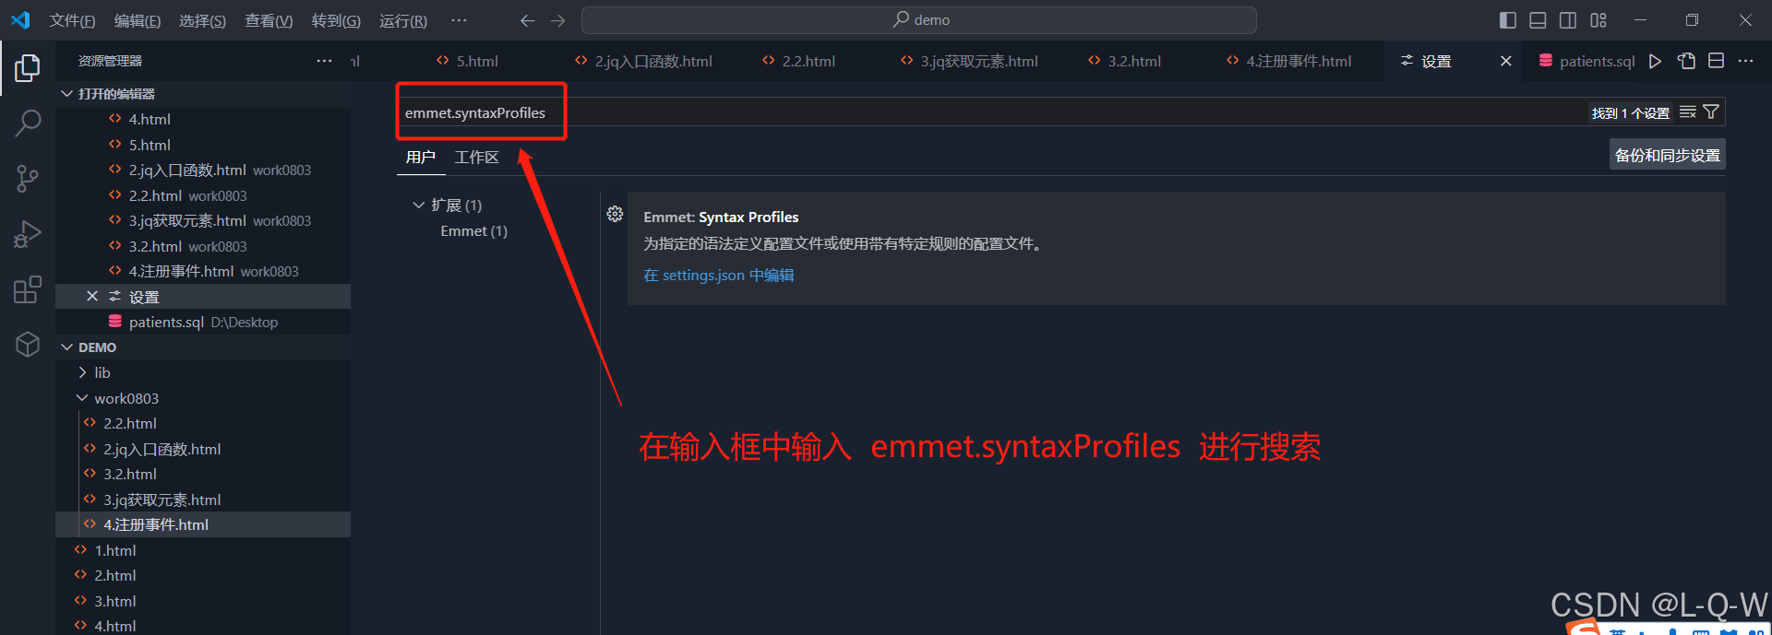Click the demo command center search box
This screenshot has height=635, width=1772.
(x=919, y=20)
